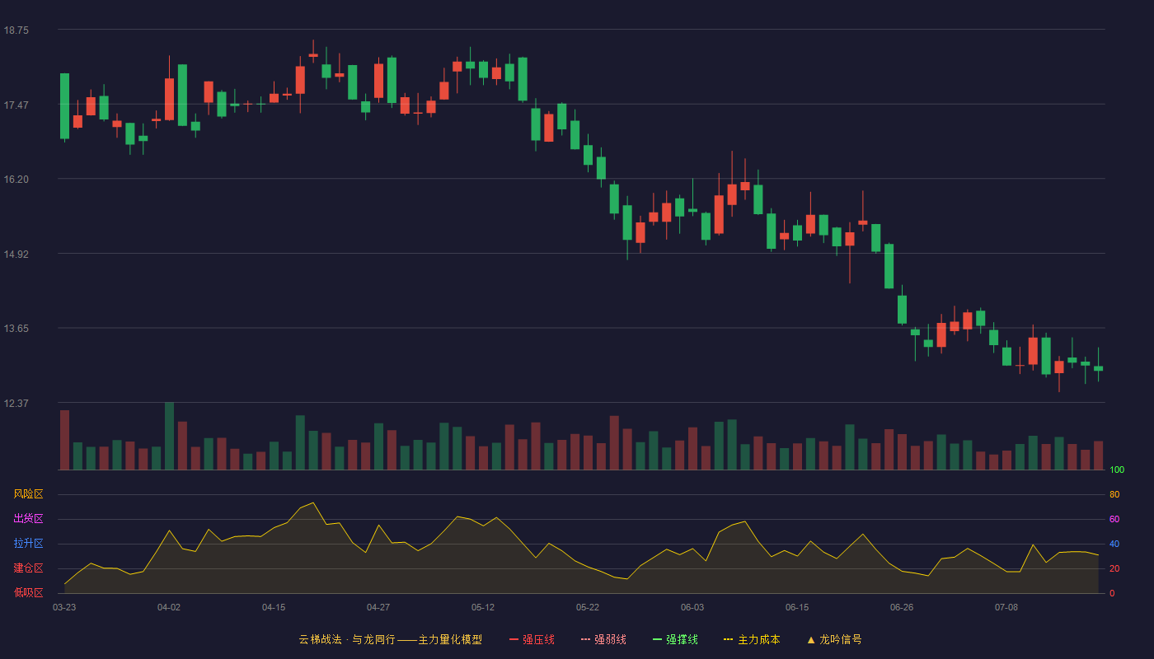This screenshot has height=659, width=1154.
Task: Click the 03-23 date label
Action: click(64, 607)
